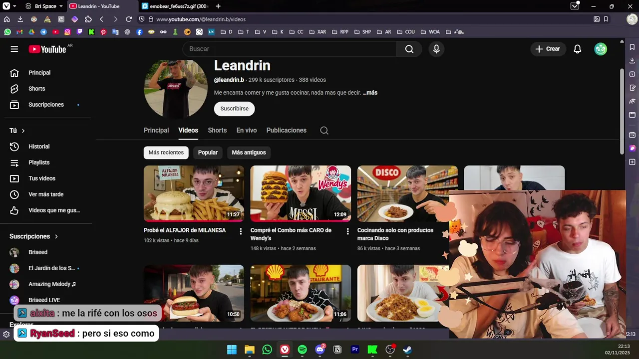
Task: Open a new browser tab
Action: click(x=218, y=6)
